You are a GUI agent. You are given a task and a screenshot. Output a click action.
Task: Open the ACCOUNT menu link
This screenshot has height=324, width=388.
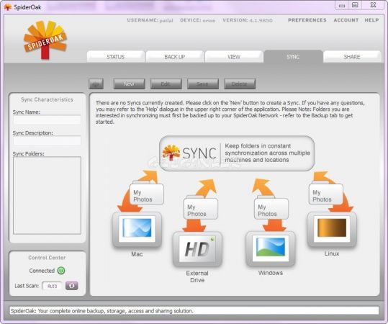click(346, 20)
